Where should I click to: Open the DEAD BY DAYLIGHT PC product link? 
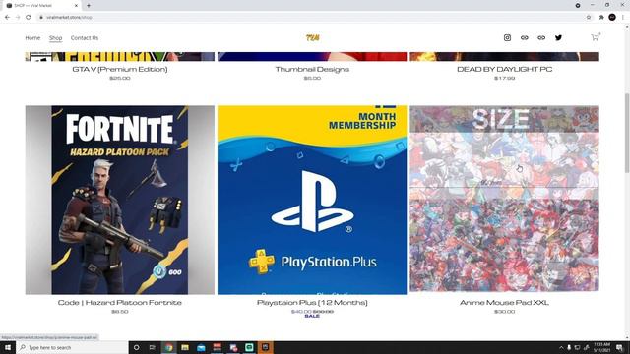[x=504, y=69]
